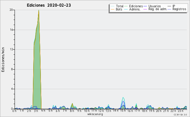The height and width of the screenshot is (117, 190).
Task: Click the x-axis label '23 h'
Action: (x=180, y=111)
